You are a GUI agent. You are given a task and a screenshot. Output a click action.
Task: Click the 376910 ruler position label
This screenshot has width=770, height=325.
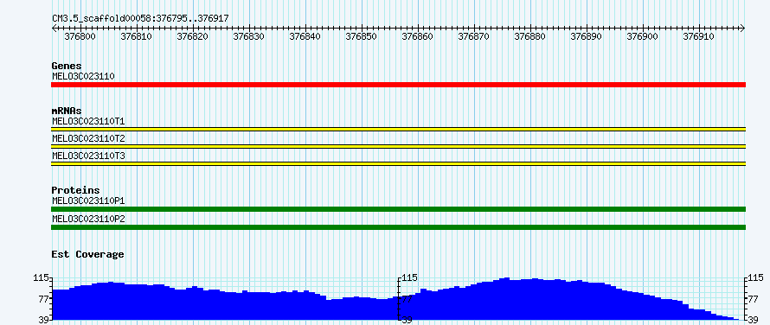pos(699,36)
